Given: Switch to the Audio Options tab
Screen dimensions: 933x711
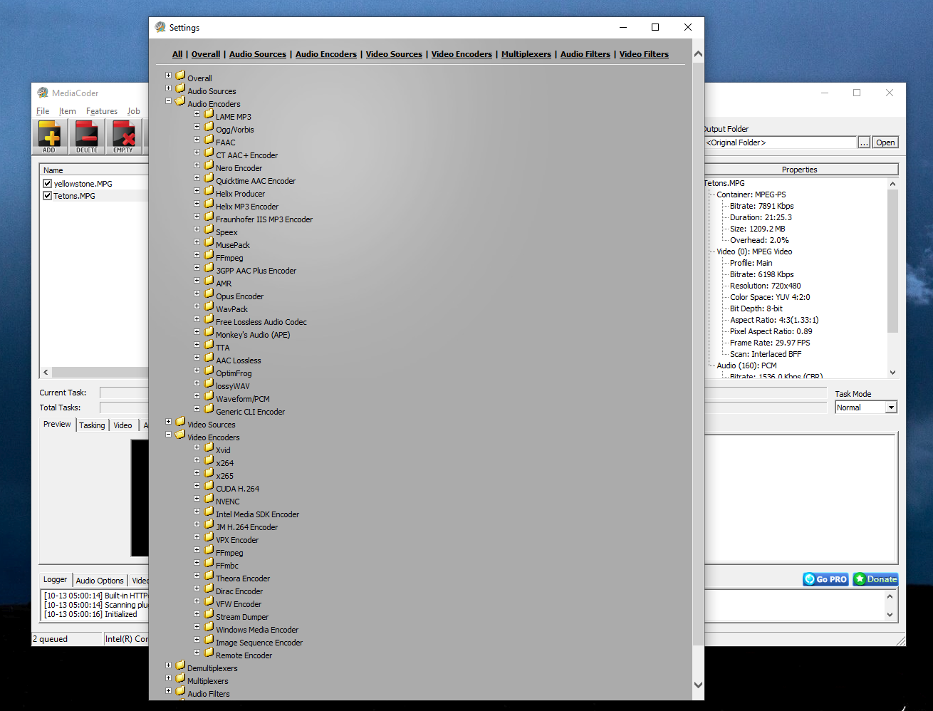Looking at the screenshot, I should (100, 581).
